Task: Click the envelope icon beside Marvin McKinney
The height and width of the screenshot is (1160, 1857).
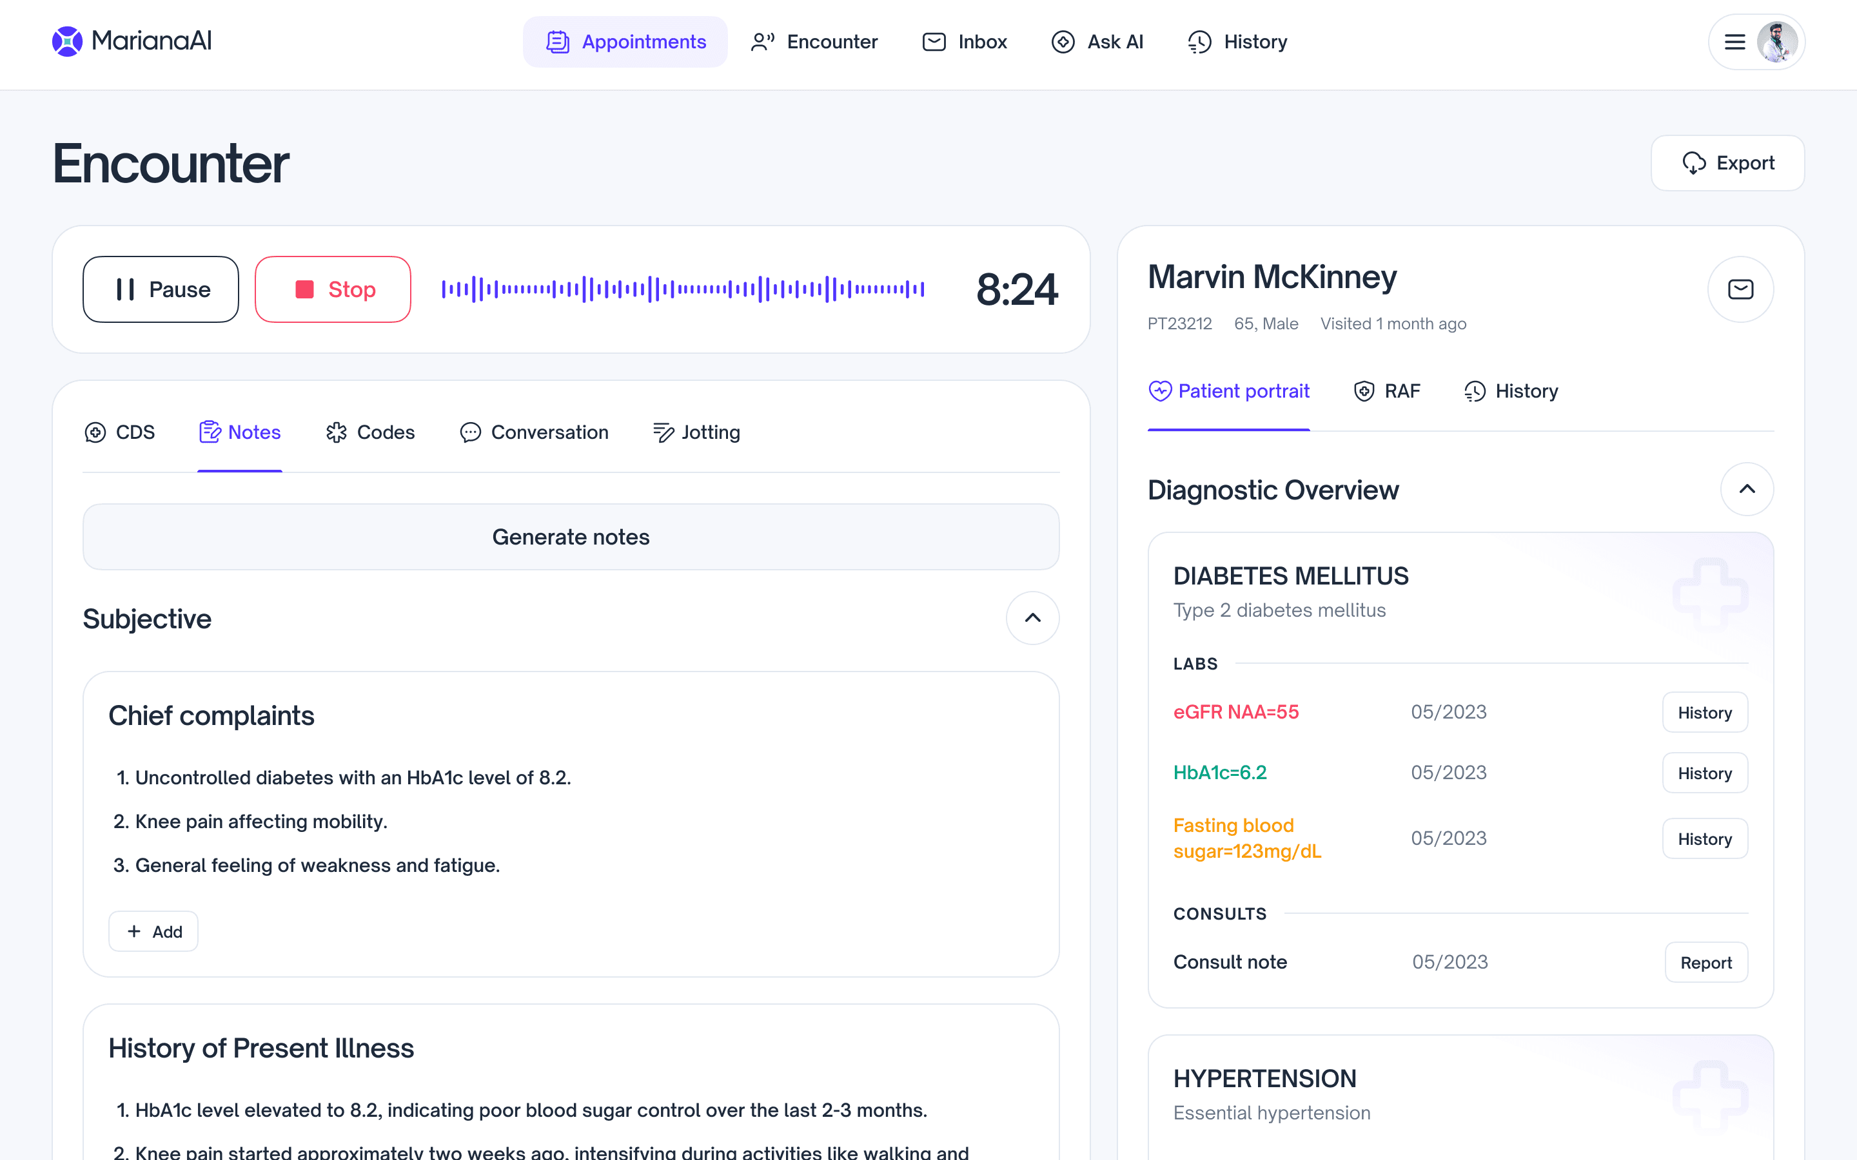Action: [x=1740, y=289]
